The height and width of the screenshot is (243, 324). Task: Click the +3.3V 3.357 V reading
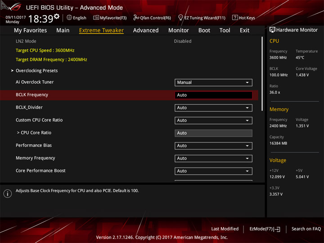click(276, 194)
